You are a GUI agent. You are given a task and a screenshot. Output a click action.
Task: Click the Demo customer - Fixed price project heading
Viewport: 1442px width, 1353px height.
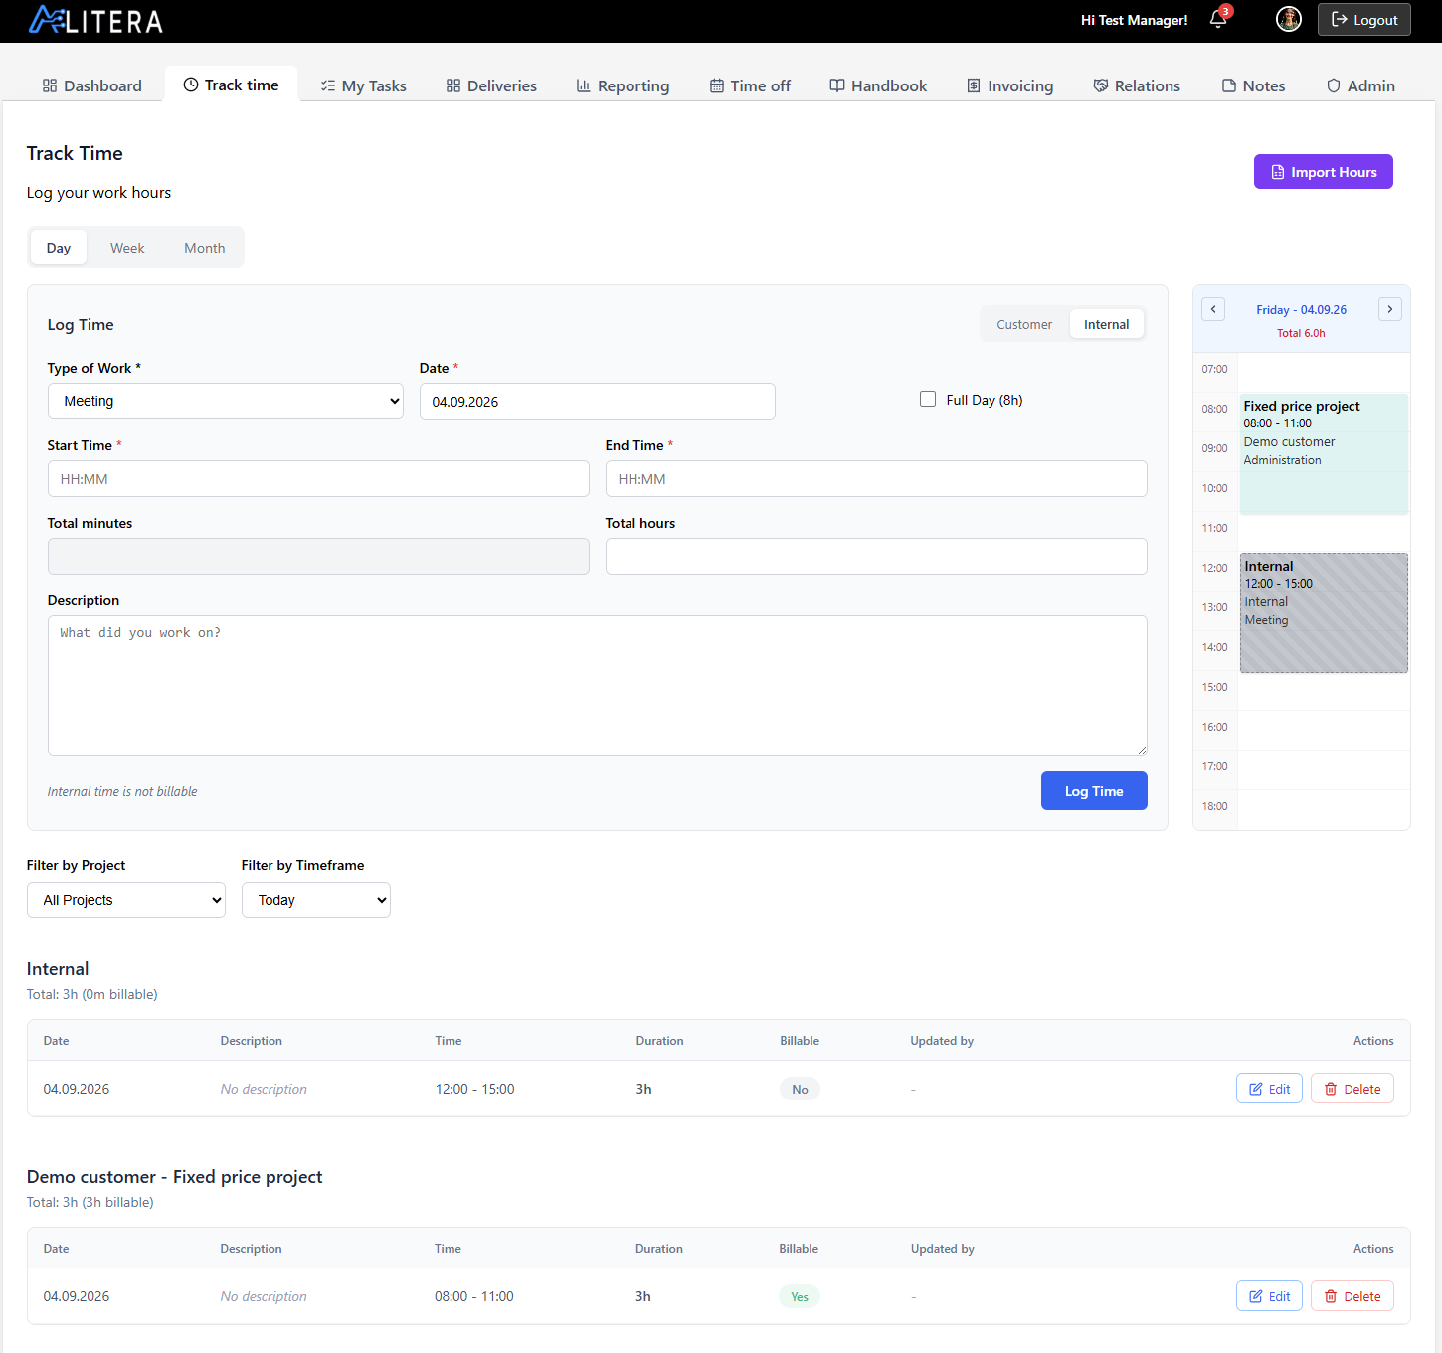[174, 1177]
